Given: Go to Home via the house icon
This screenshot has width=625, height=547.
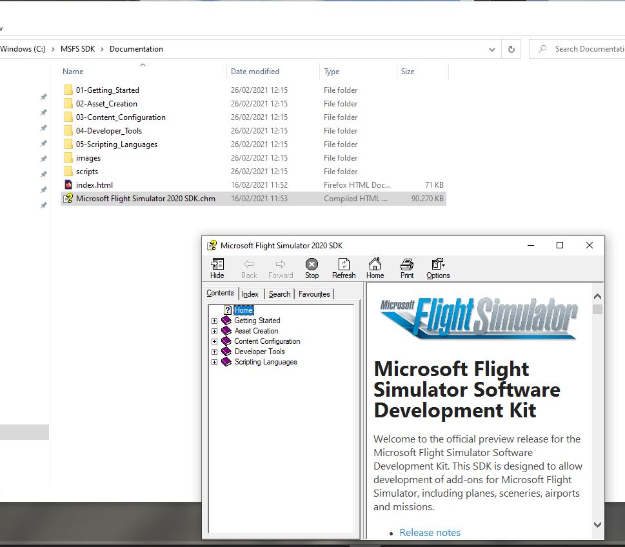Looking at the screenshot, I should click(x=375, y=268).
